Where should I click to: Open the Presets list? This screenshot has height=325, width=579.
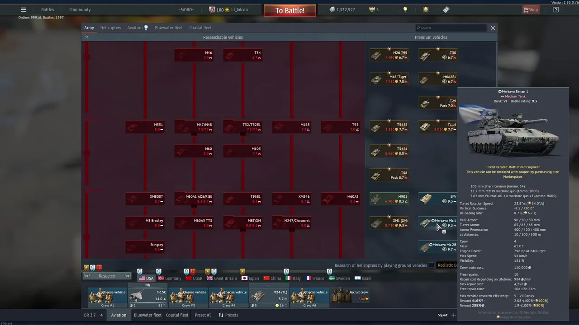pyautogui.click(x=228, y=315)
